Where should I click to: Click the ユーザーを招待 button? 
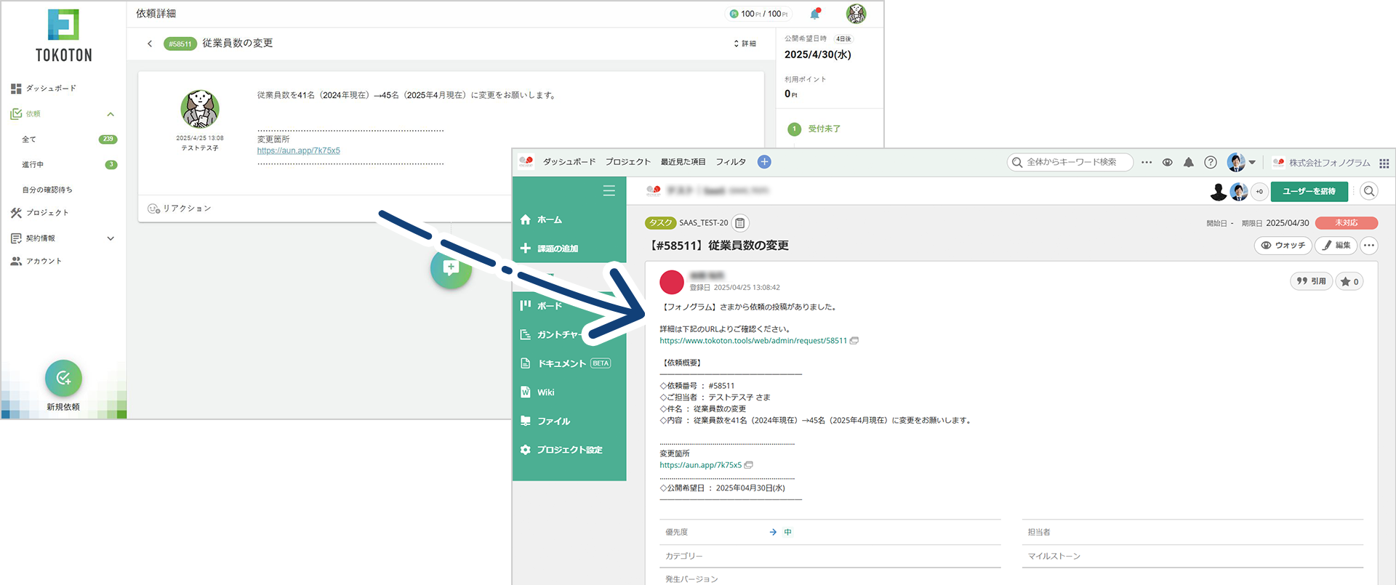(x=1309, y=191)
